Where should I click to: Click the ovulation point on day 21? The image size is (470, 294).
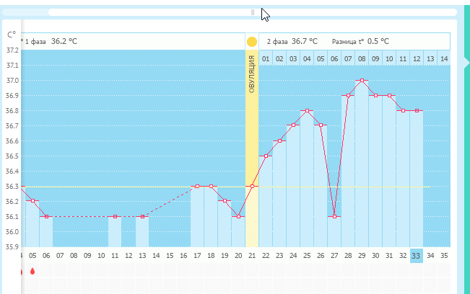click(x=252, y=186)
